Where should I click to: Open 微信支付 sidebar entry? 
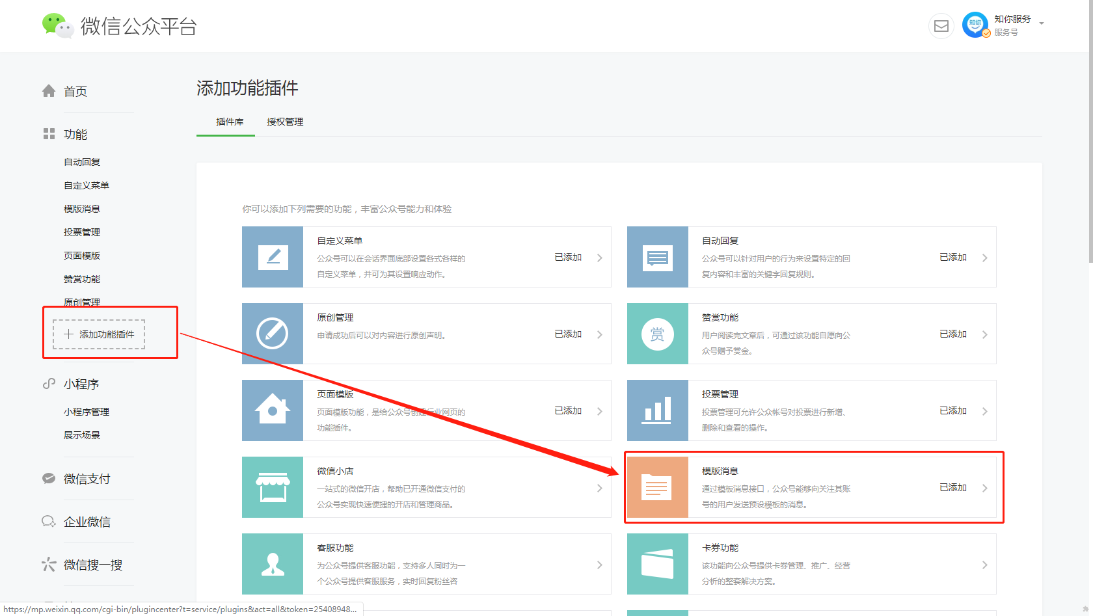tap(87, 479)
